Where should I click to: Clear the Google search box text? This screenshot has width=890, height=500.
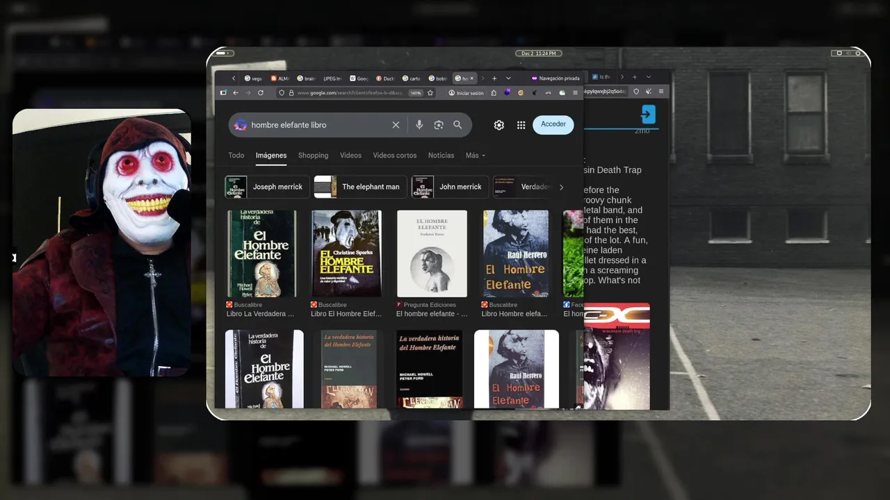(x=396, y=125)
